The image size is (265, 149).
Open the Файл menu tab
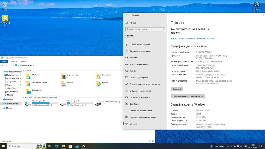point(4,61)
